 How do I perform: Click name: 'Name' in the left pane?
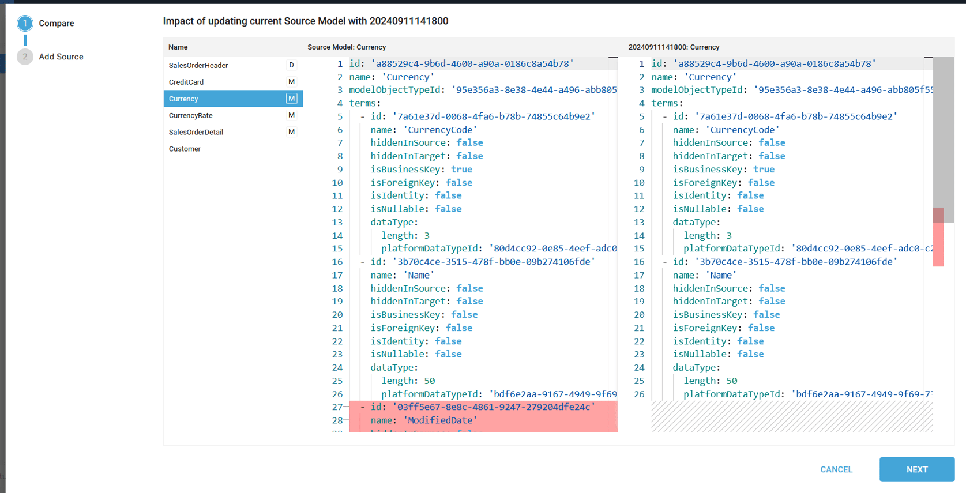pos(403,275)
